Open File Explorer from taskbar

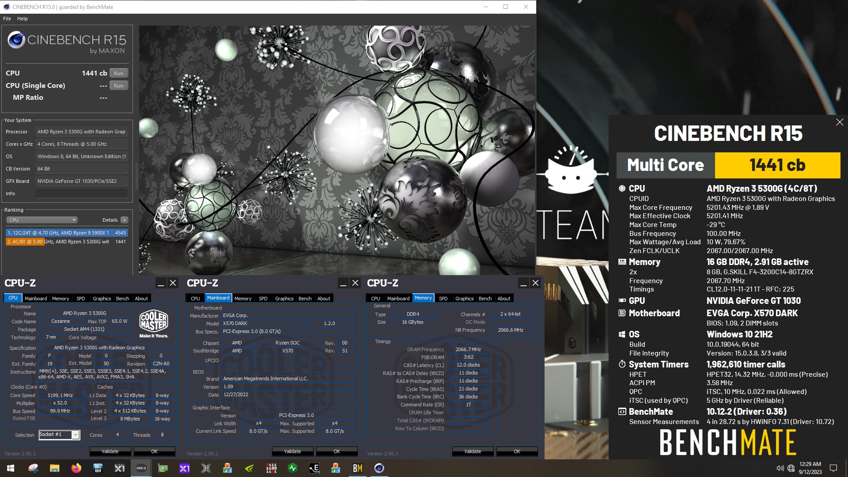54,468
